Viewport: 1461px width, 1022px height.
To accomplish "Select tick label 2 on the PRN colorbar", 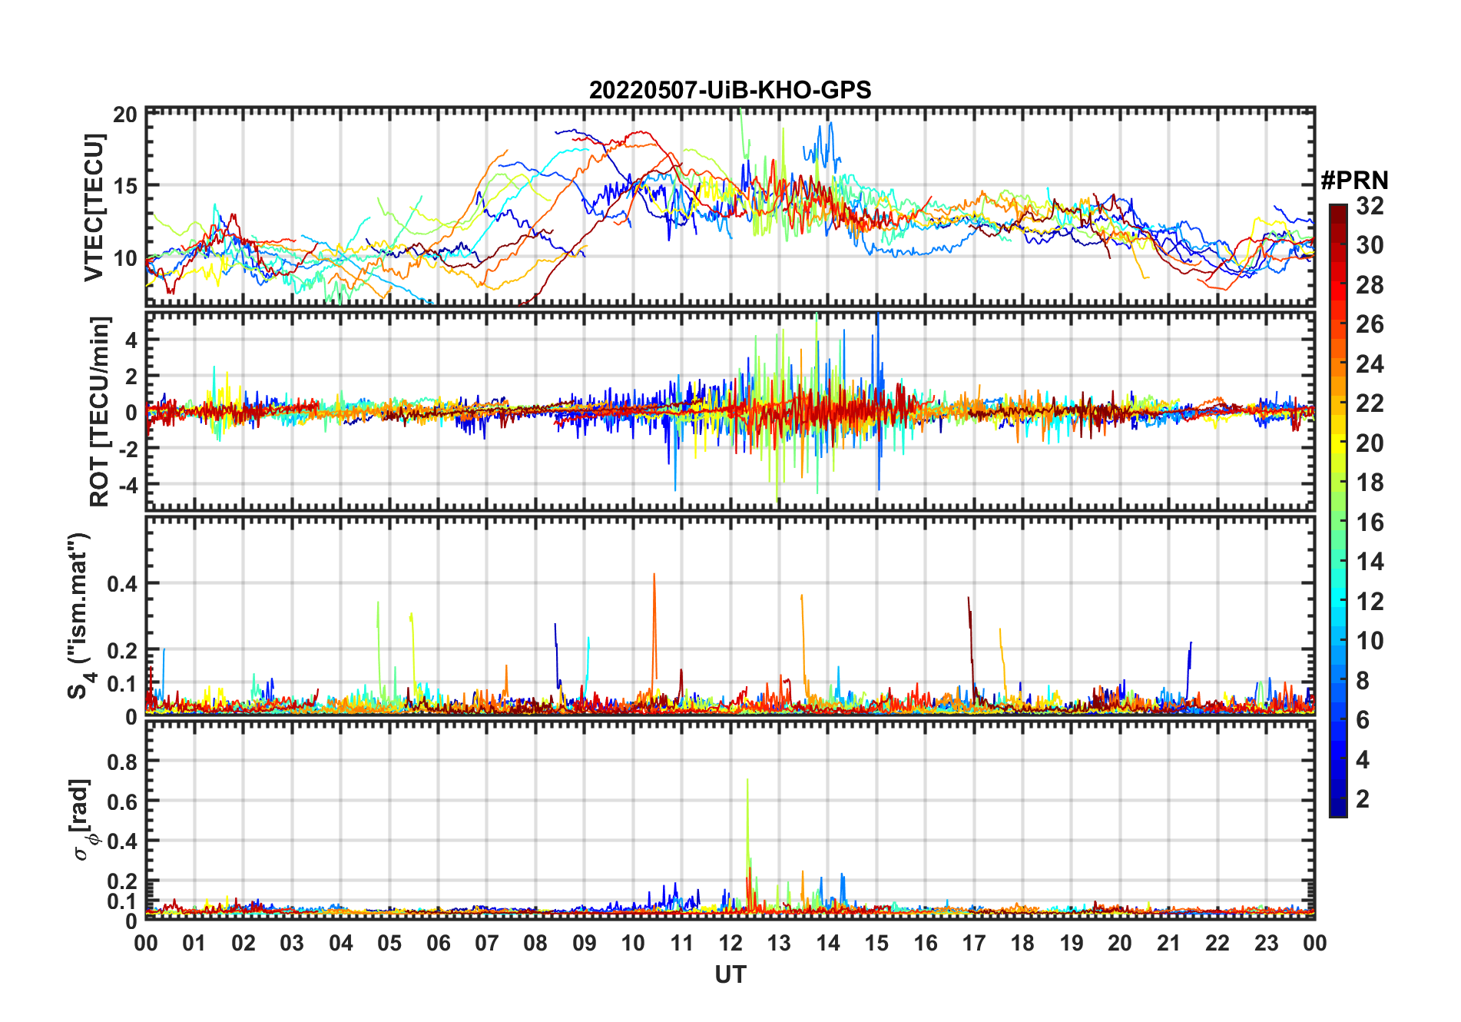I will click(1363, 799).
